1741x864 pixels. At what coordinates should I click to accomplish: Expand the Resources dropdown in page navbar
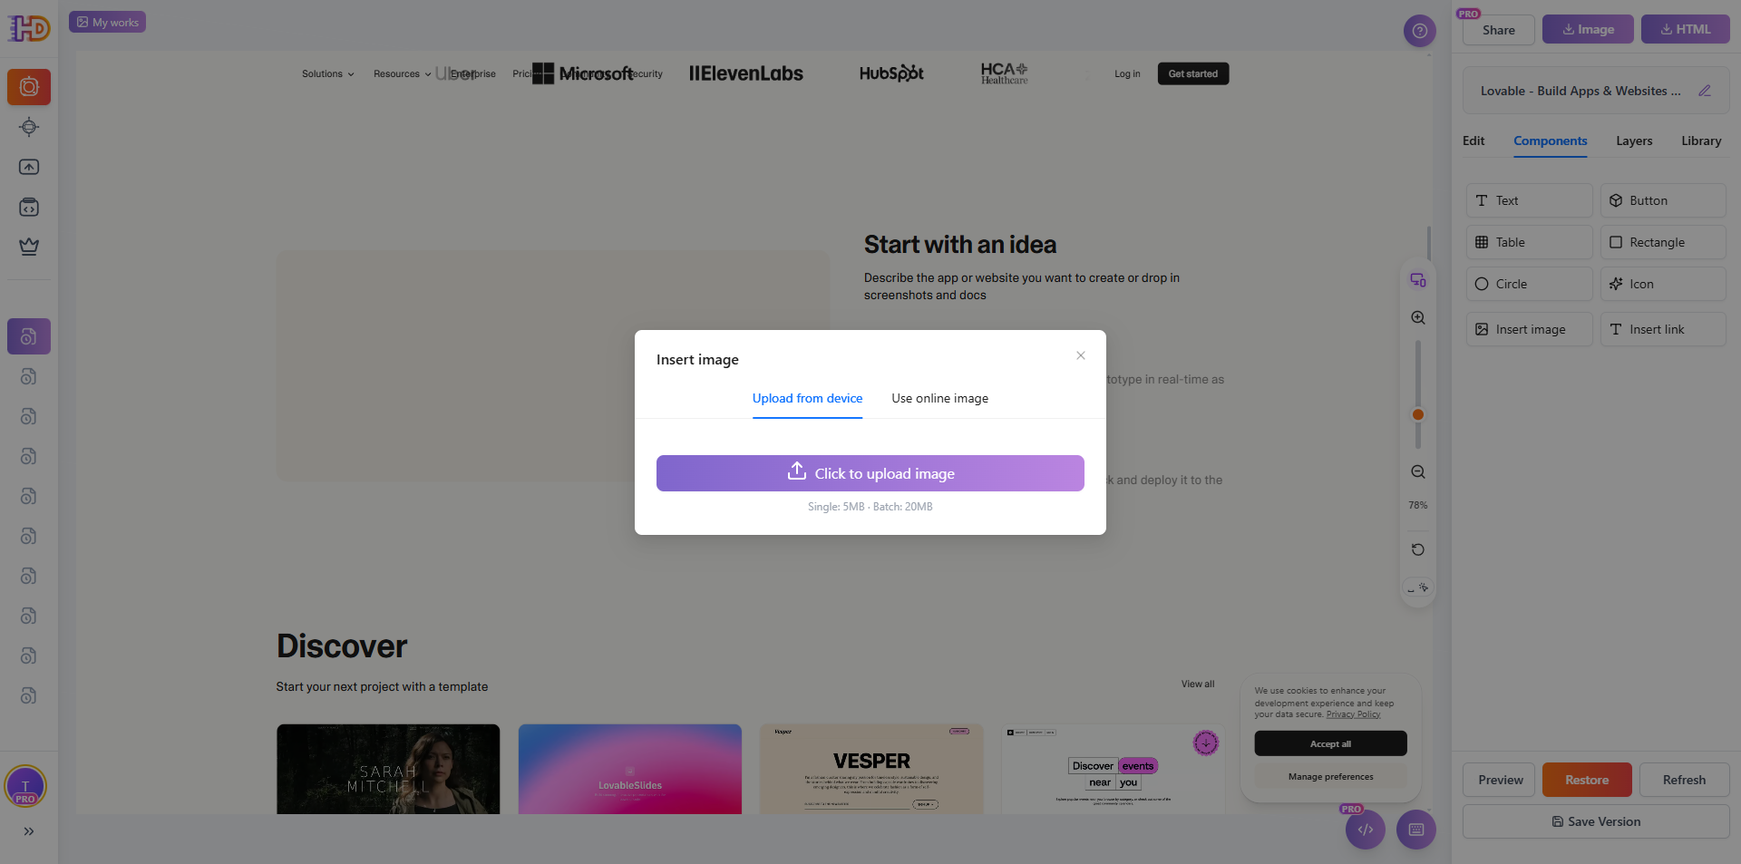[402, 74]
